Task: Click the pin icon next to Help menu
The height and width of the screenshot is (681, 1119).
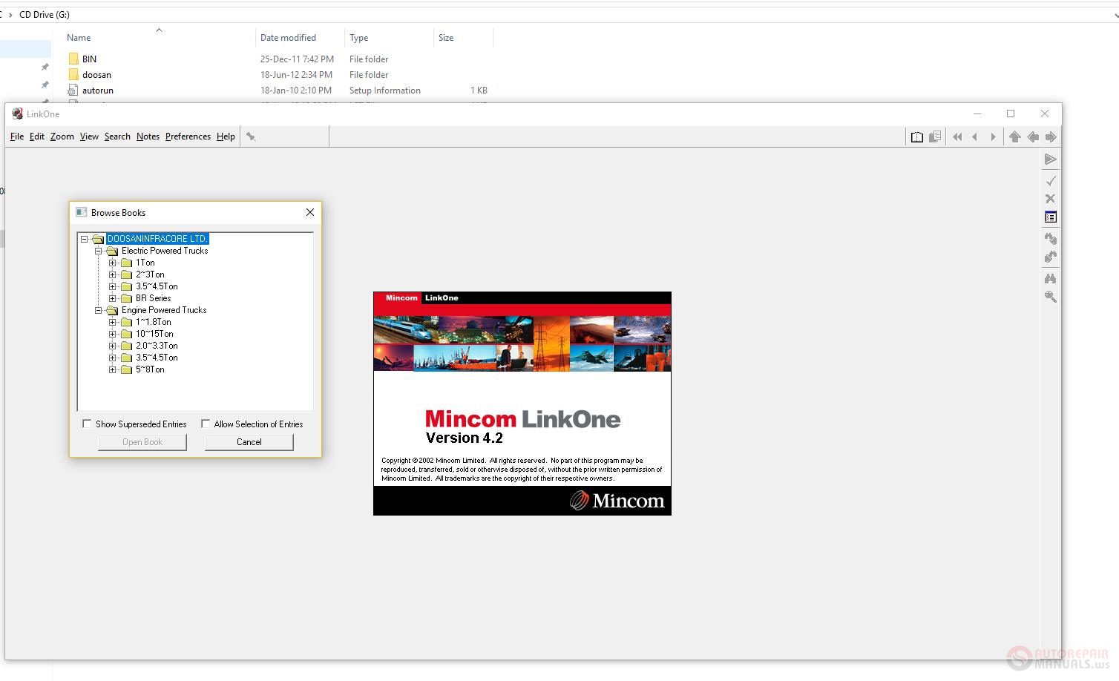Action: point(251,137)
